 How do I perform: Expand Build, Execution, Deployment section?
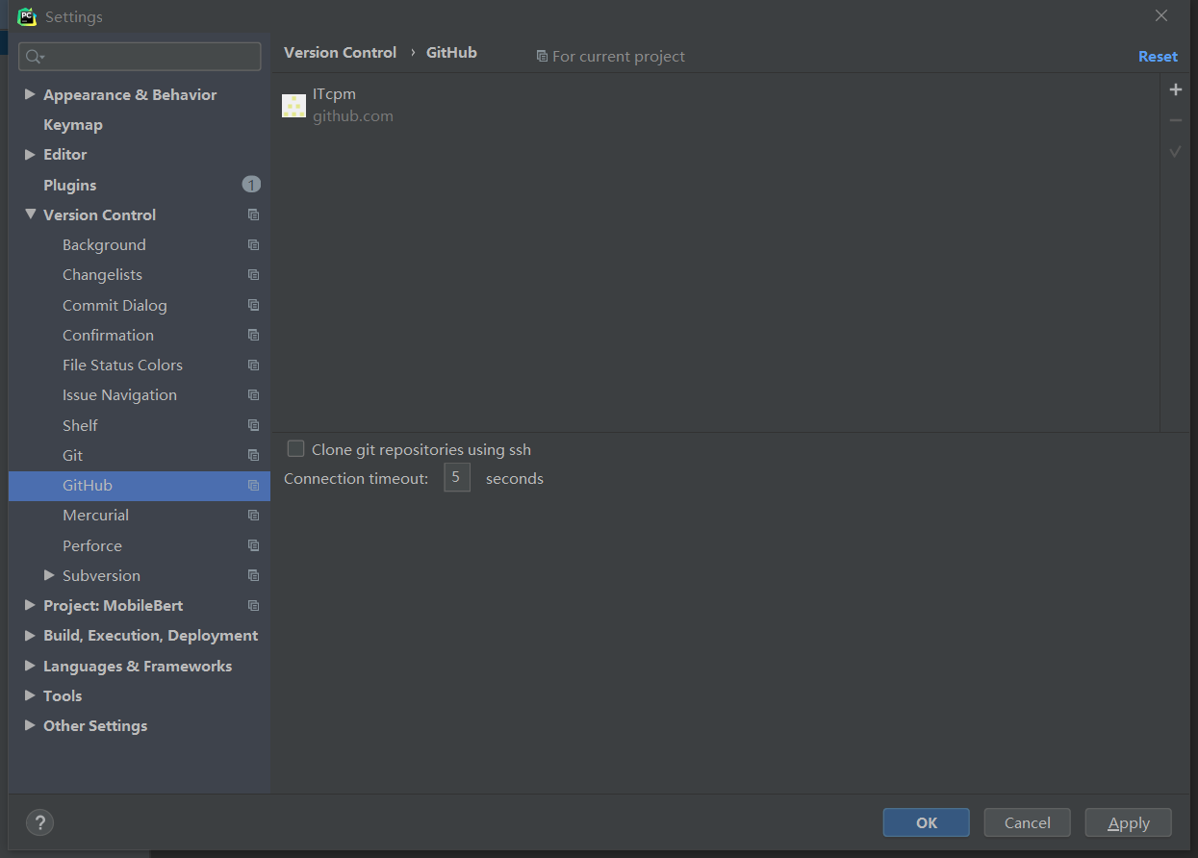(x=30, y=635)
